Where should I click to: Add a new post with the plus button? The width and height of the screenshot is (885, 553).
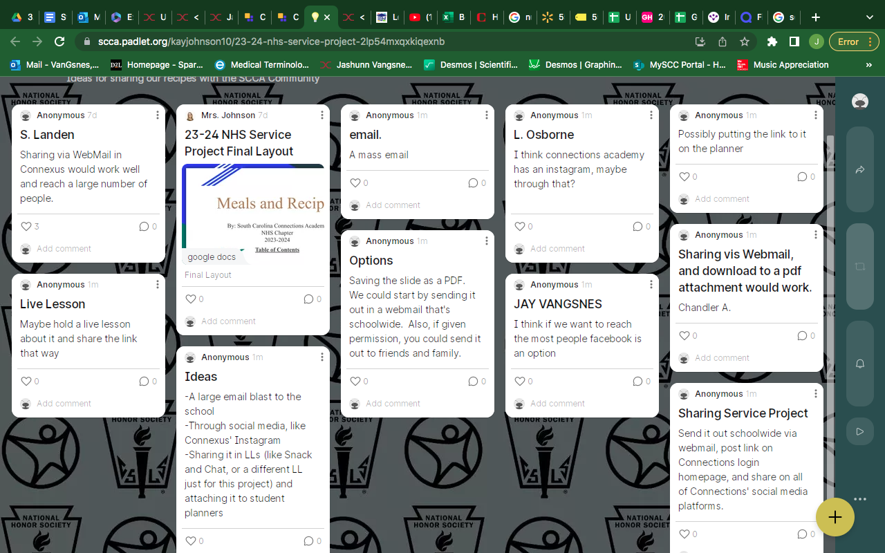click(835, 517)
